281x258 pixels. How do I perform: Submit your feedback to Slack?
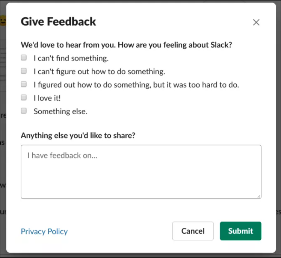tap(241, 231)
